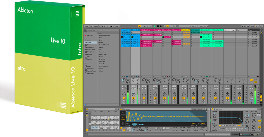The image size is (264, 137).
Task: Click track 1 volume fader
Action: [x=129, y=91]
